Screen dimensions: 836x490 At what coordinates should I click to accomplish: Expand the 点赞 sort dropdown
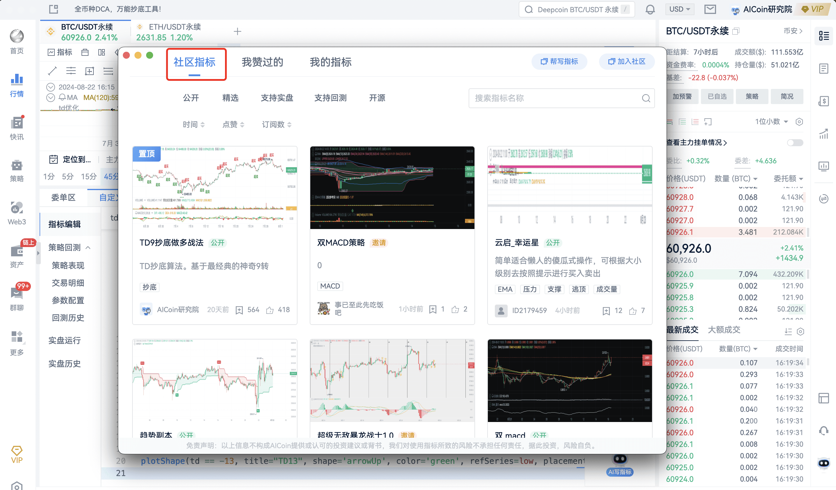pyautogui.click(x=233, y=124)
